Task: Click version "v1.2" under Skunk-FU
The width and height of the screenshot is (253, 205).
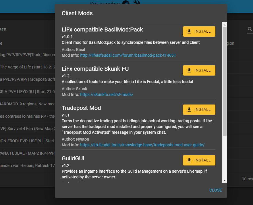Action: (x=65, y=76)
